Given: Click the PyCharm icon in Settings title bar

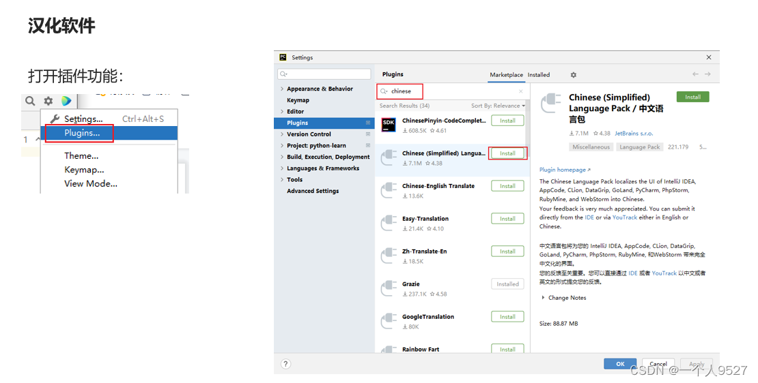Looking at the screenshot, I should pyautogui.click(x=283, y=57).
